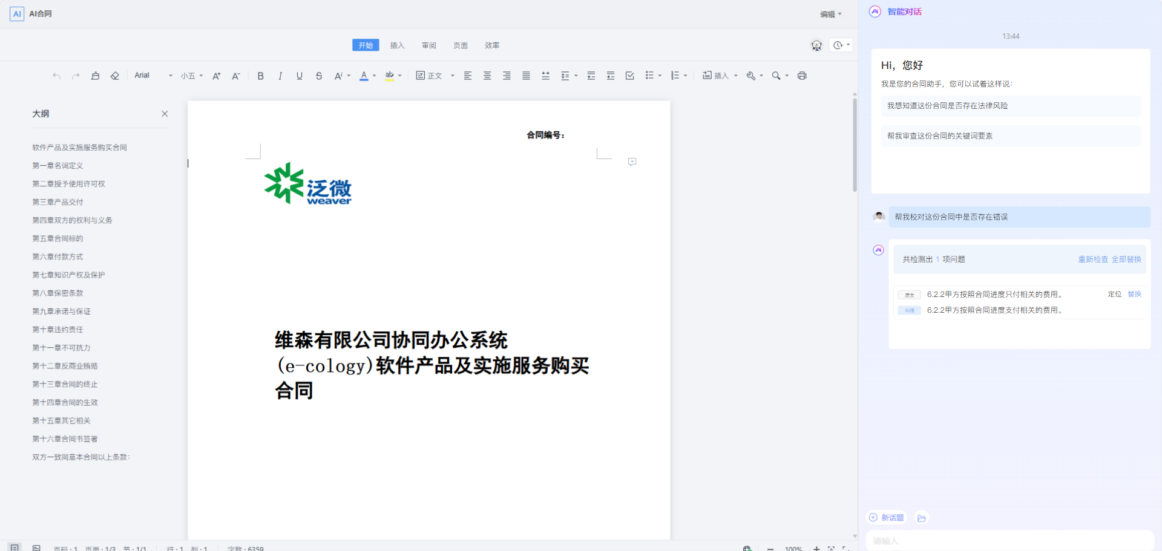Switch to the 插入 tab
Screen dimensions: 1162x551
pos(397,45)
